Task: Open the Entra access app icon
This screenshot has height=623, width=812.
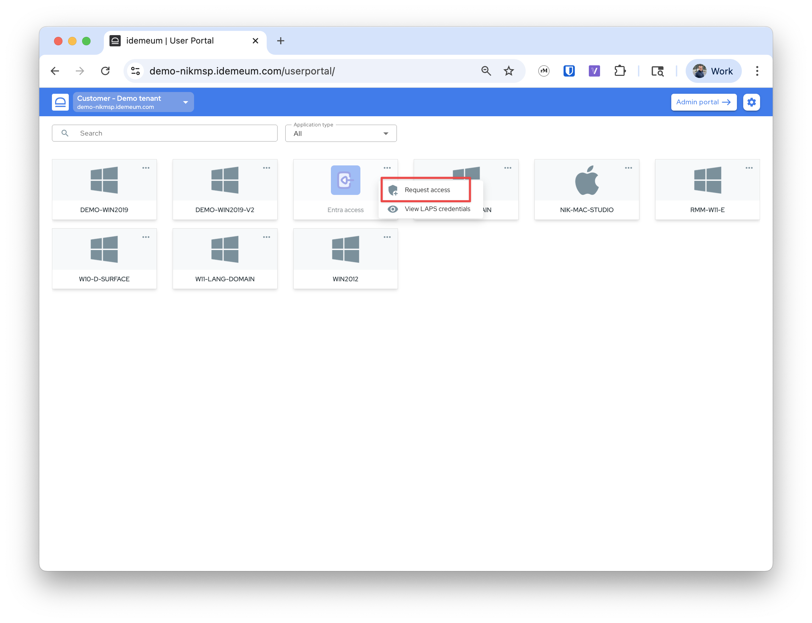Action: tap(345, 180)
